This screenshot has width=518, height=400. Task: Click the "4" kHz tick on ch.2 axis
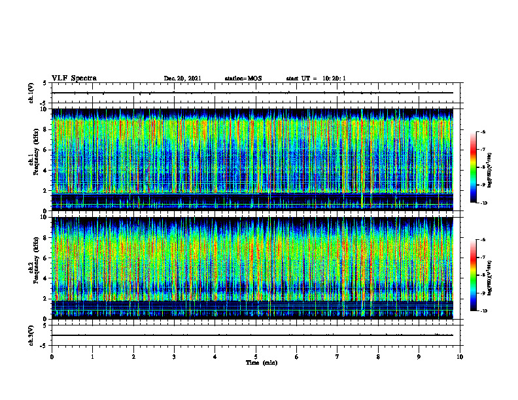(45, 278)
